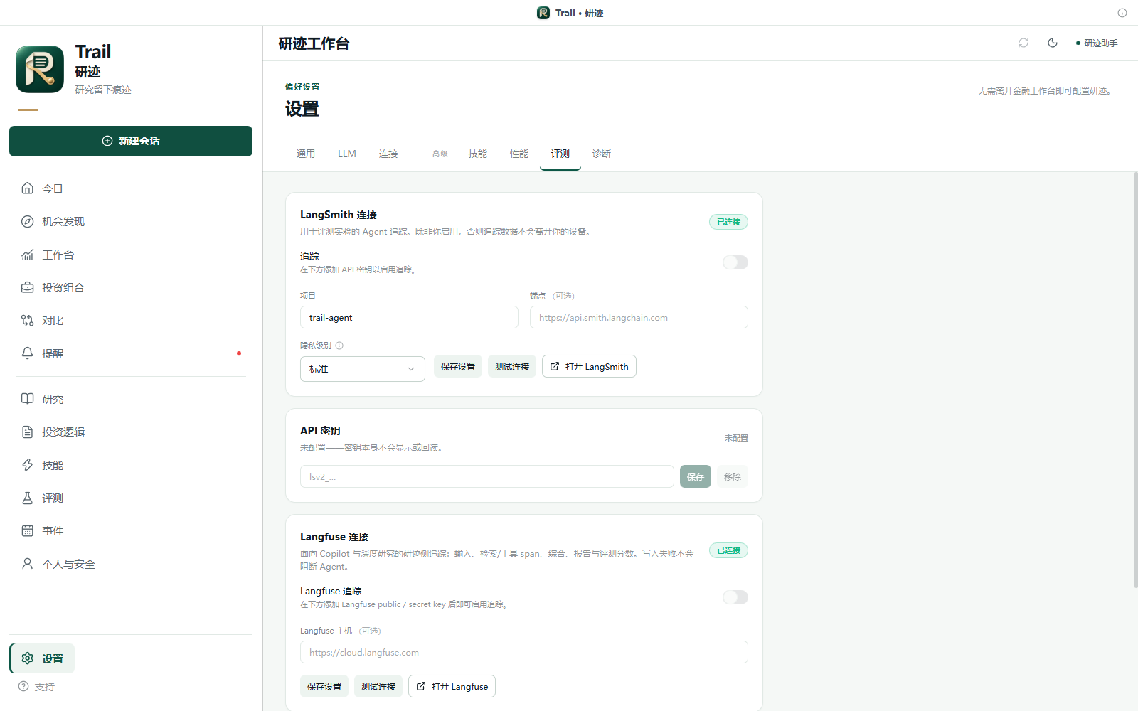Click the Langfuse 主机 input field
The height and width of the screenshot is (711, 1138).
(x=524, y=652)
